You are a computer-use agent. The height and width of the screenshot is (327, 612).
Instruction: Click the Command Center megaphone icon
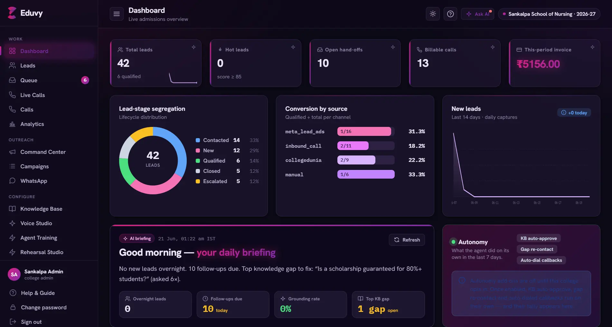pos(12,152)
